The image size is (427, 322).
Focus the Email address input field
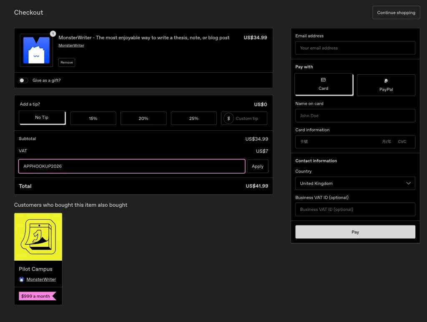tap(355, 48)
